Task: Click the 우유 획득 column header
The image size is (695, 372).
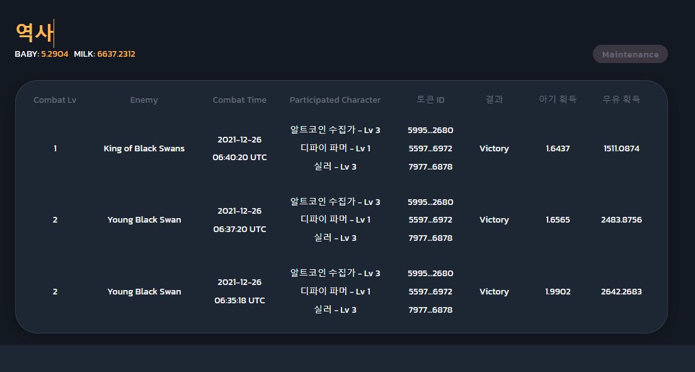Action: [621, 100]
